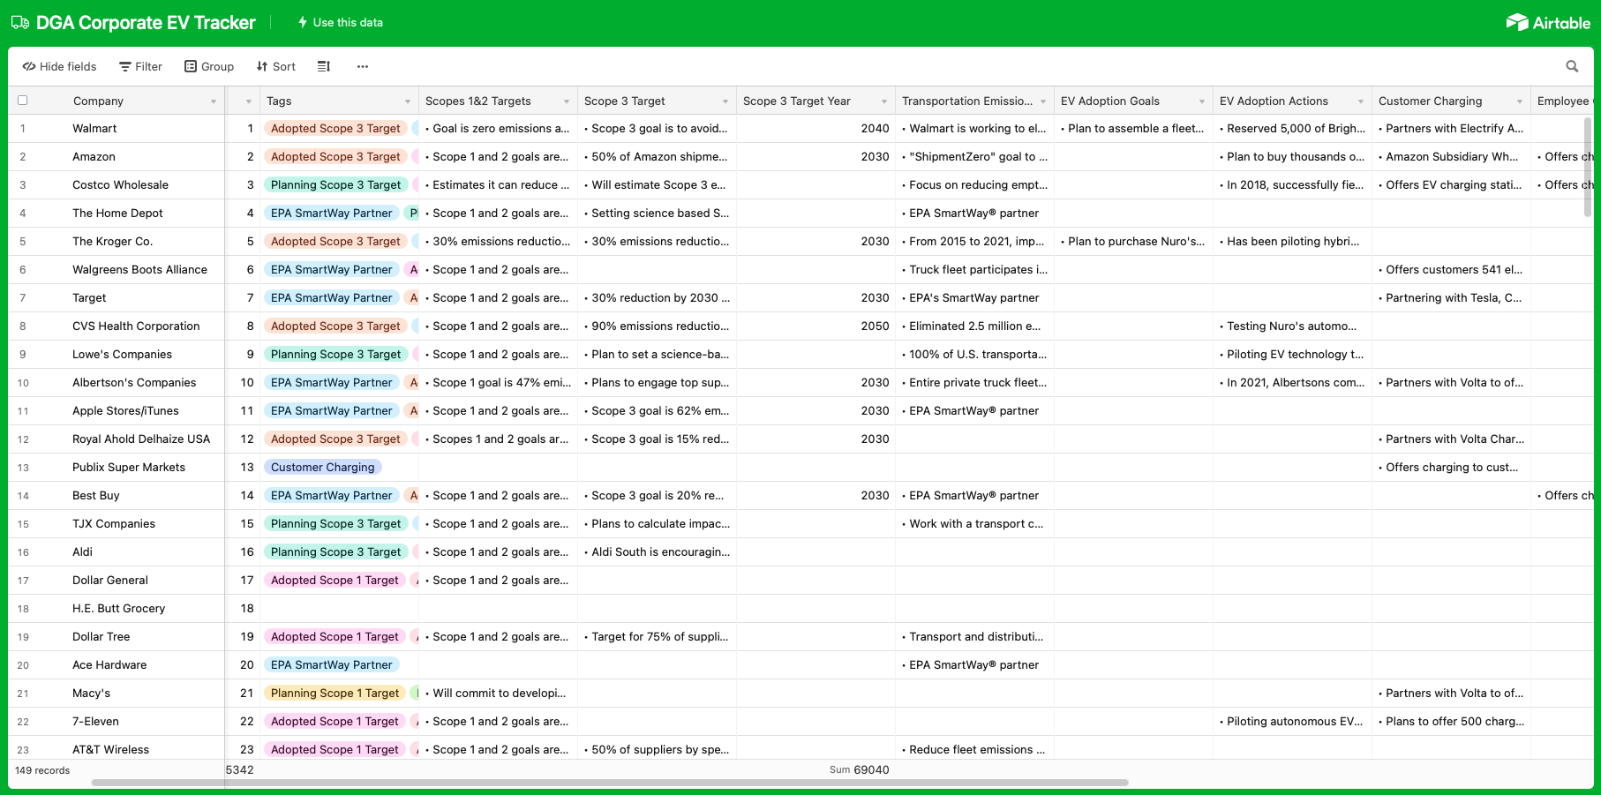Open the Filter menu

pos(141,66)
